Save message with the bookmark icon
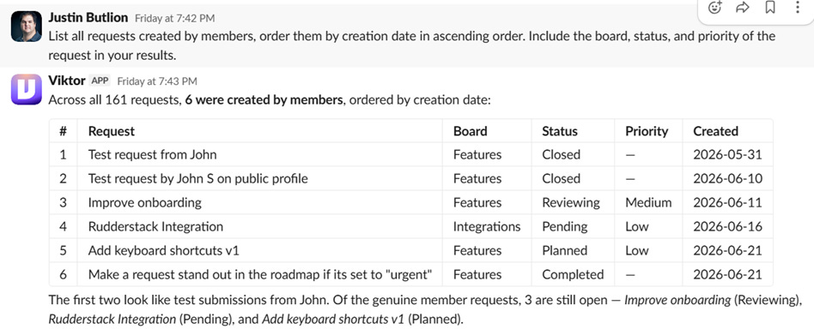The width and height of the screenshot is (814, 329). [x=770, y=8]
